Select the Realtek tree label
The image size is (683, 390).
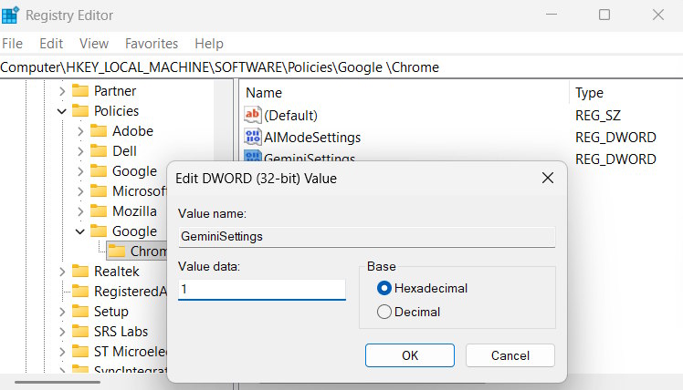(117, 272)
